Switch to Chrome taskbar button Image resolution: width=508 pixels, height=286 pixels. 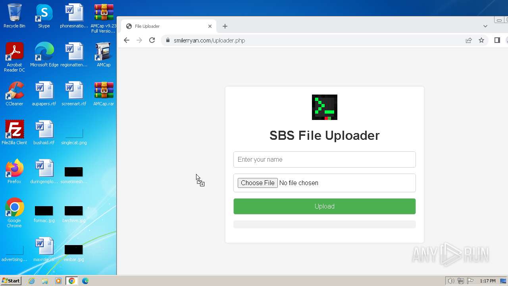click(x=72, y=281)
